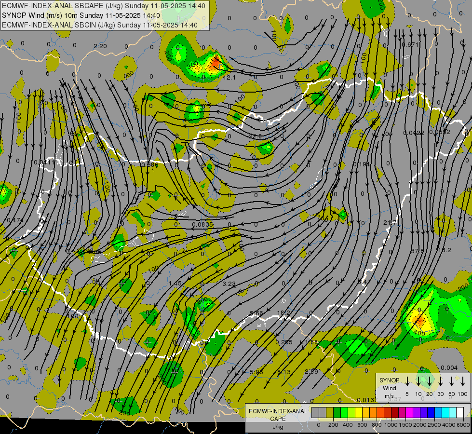This screenshot has width=472, height=434.
Task: Click the 37.8 value on the map
Action: [x=417, y=251]
